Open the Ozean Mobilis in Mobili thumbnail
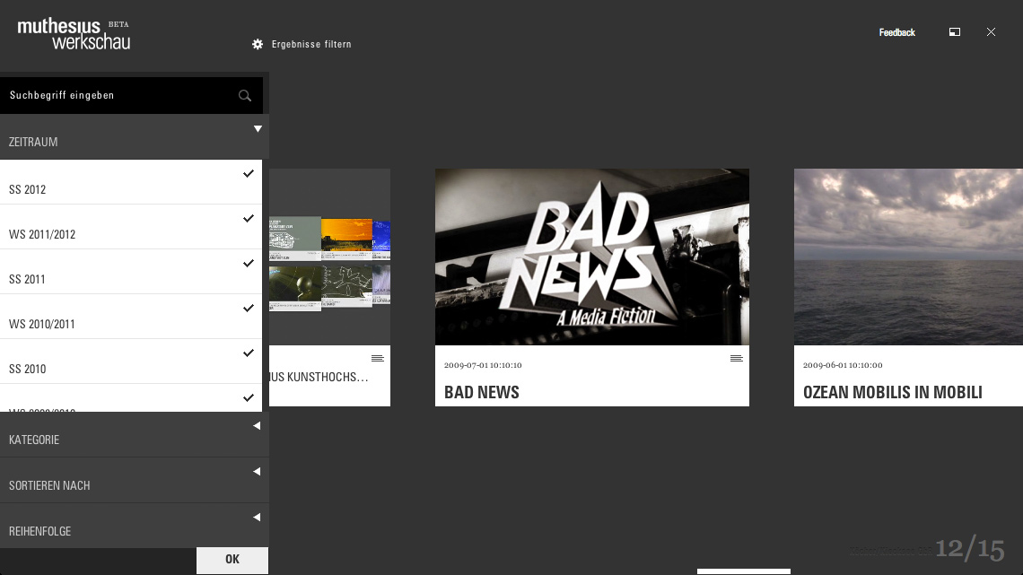The image size is (1023, 575). tap(908, 257)
